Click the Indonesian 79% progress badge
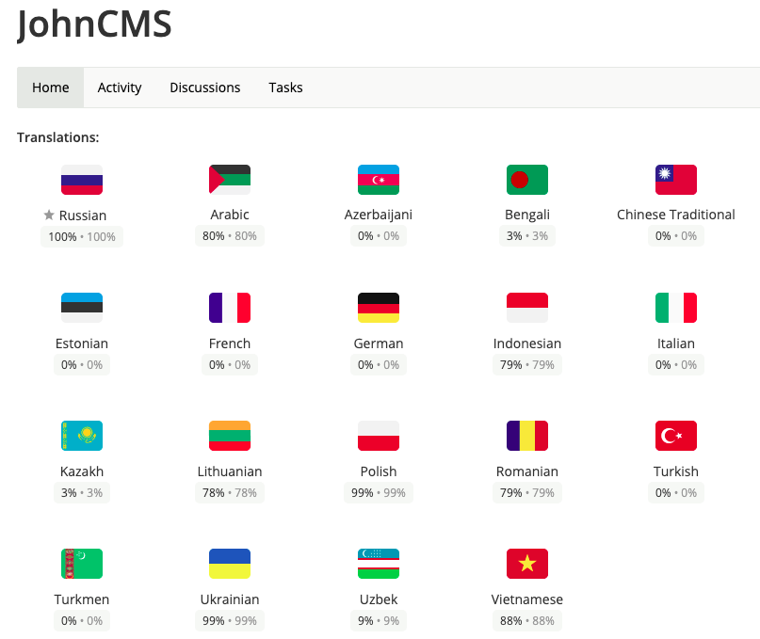Screen dimensions: 760x639 click(527, 365)
